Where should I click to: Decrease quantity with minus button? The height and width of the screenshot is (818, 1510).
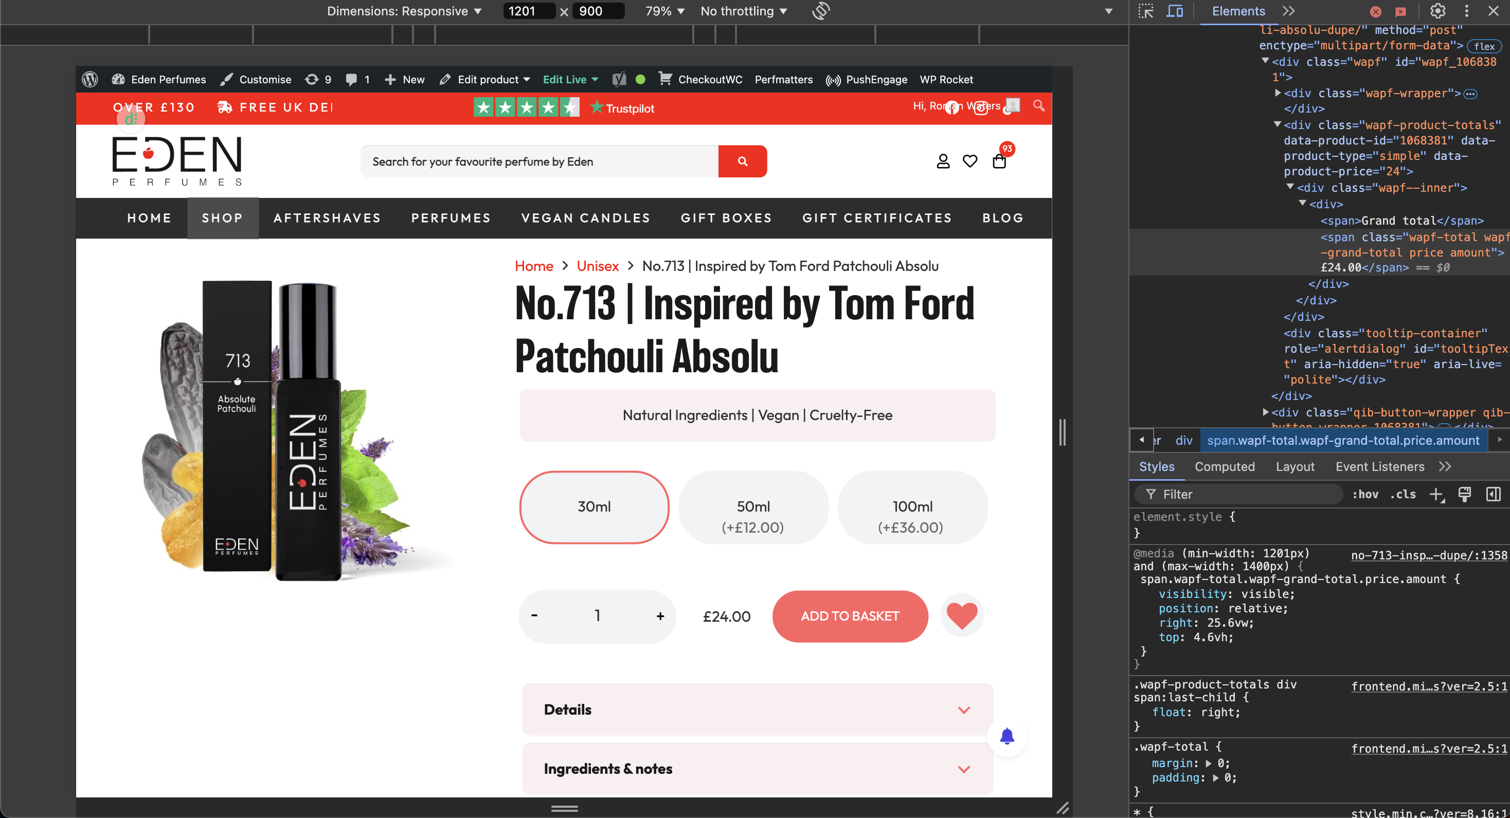pyautogui.click(x=534, y=616)
